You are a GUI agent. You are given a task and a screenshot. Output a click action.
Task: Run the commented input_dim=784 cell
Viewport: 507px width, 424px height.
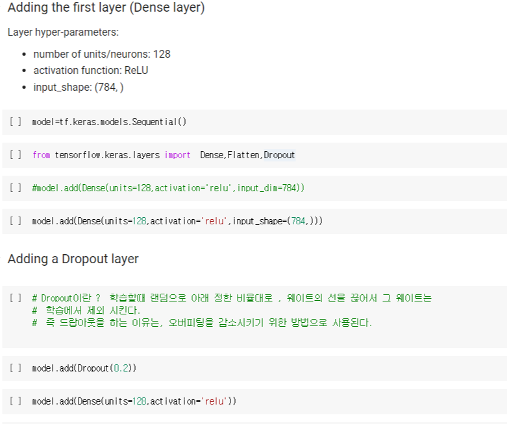(15, 187)
